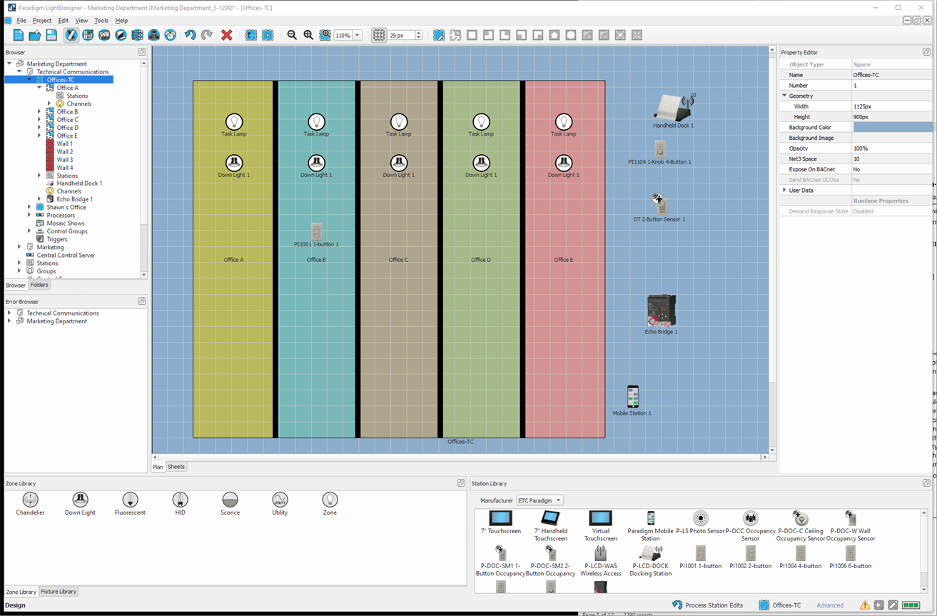This screenshot has width=937, height=616.
Task: Click the red Delete X icon
Action: (226, 35)
